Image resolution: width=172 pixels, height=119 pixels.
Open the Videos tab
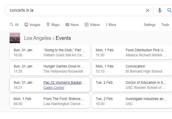92,25
